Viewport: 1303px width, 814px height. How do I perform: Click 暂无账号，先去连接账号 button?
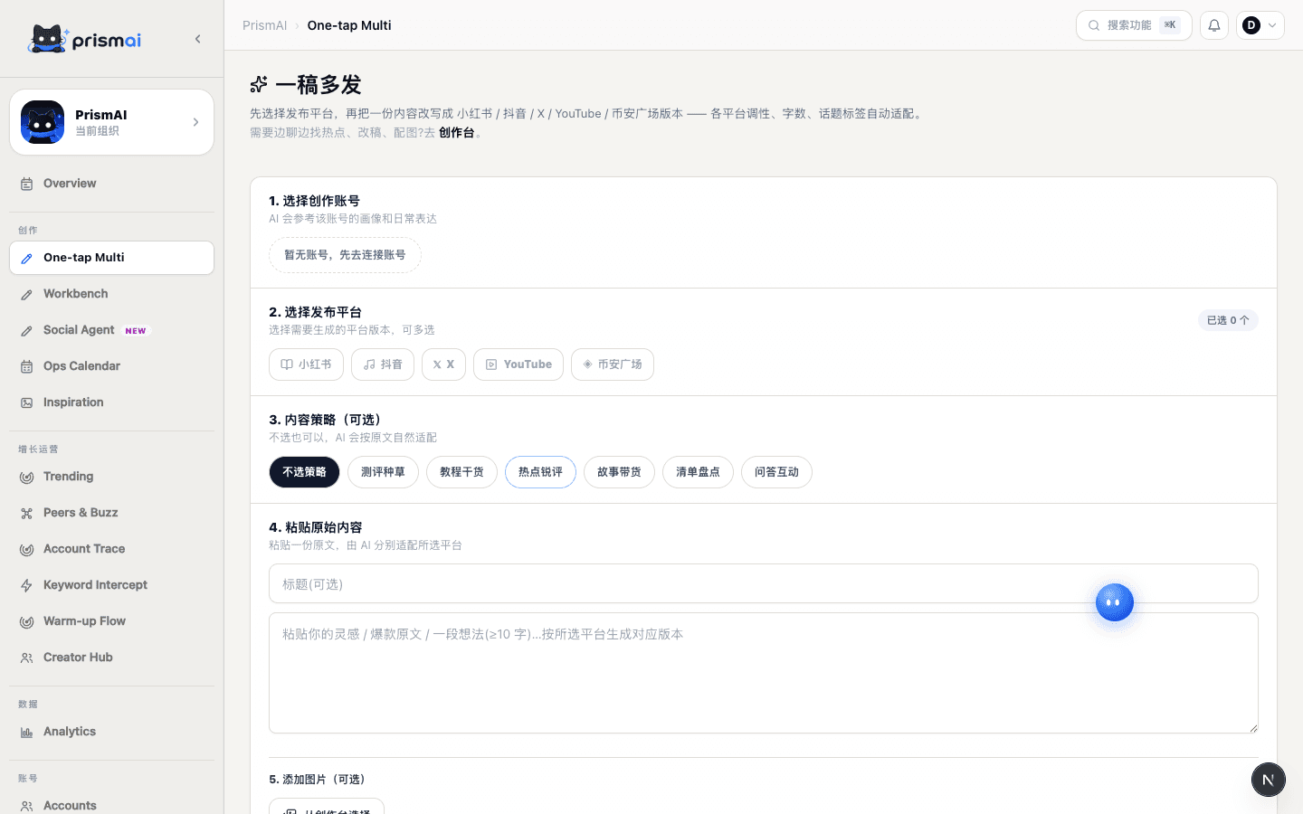tap(345, 255)
